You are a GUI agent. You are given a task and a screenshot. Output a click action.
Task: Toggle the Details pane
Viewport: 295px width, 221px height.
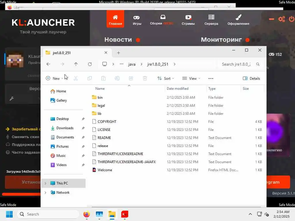pos(251,78)
